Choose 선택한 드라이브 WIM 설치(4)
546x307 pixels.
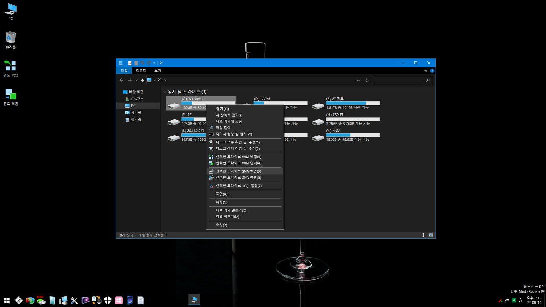245,163
